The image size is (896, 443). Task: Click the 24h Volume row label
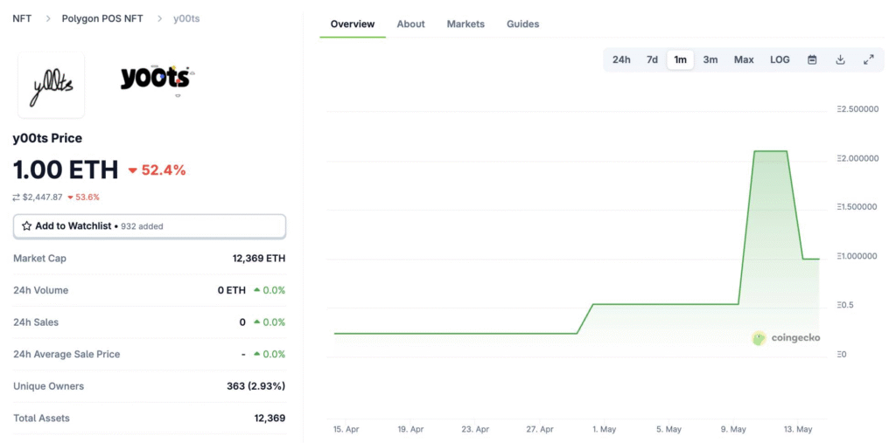click(40, 290)
